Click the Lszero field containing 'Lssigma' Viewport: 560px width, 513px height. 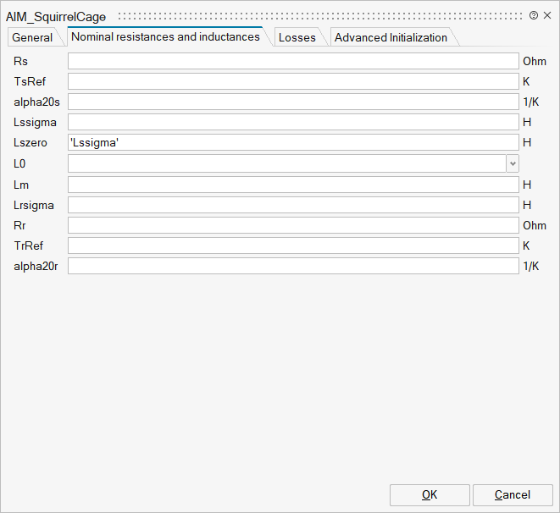[292, 143]
